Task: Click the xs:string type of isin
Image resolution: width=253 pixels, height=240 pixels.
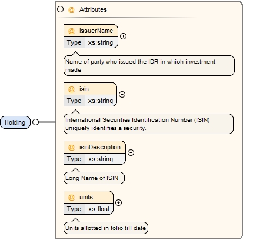Action: (101, 101)
